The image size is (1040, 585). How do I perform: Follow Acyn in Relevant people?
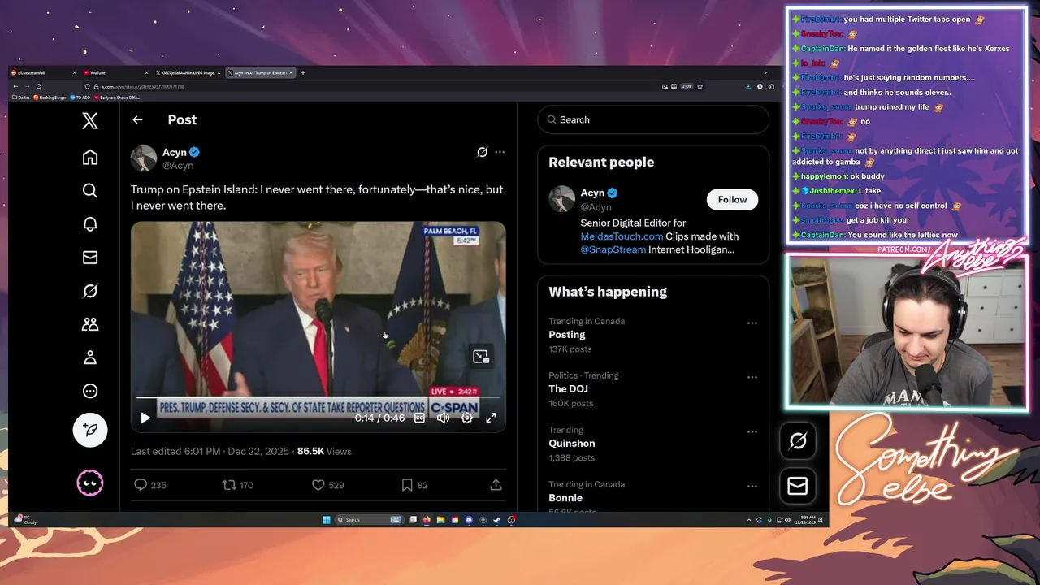[732, 199]
